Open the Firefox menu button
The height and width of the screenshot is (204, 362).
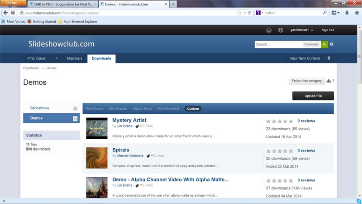13,3
